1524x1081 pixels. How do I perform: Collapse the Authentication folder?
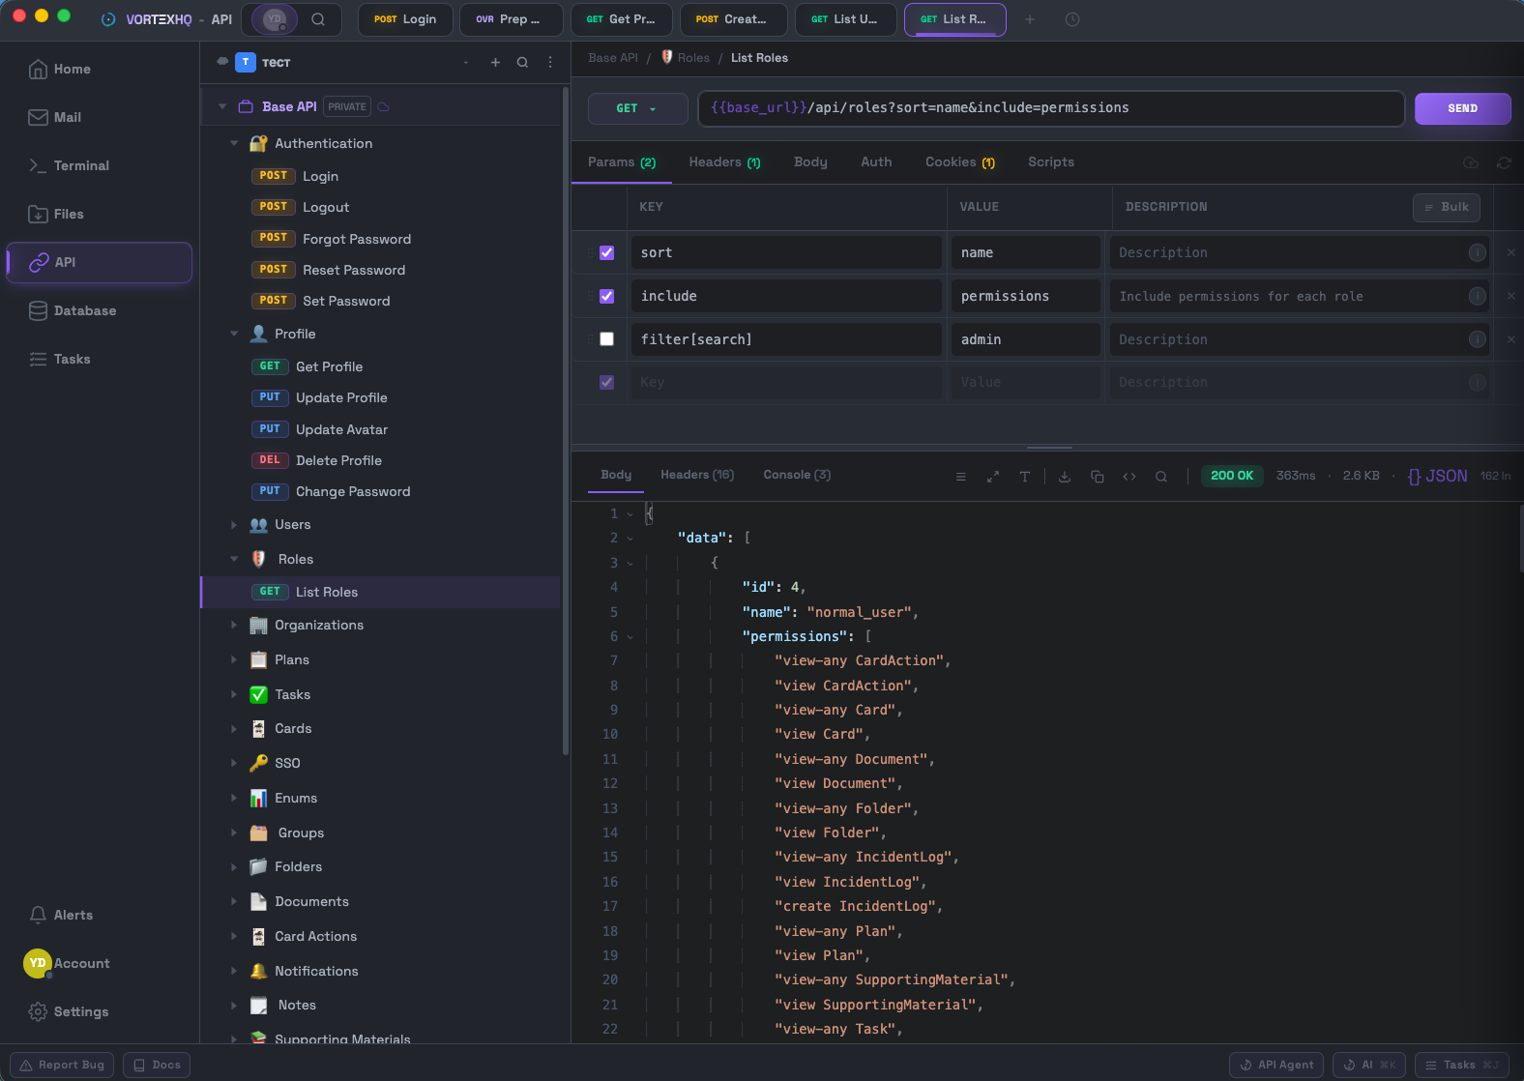coord(234,143)
